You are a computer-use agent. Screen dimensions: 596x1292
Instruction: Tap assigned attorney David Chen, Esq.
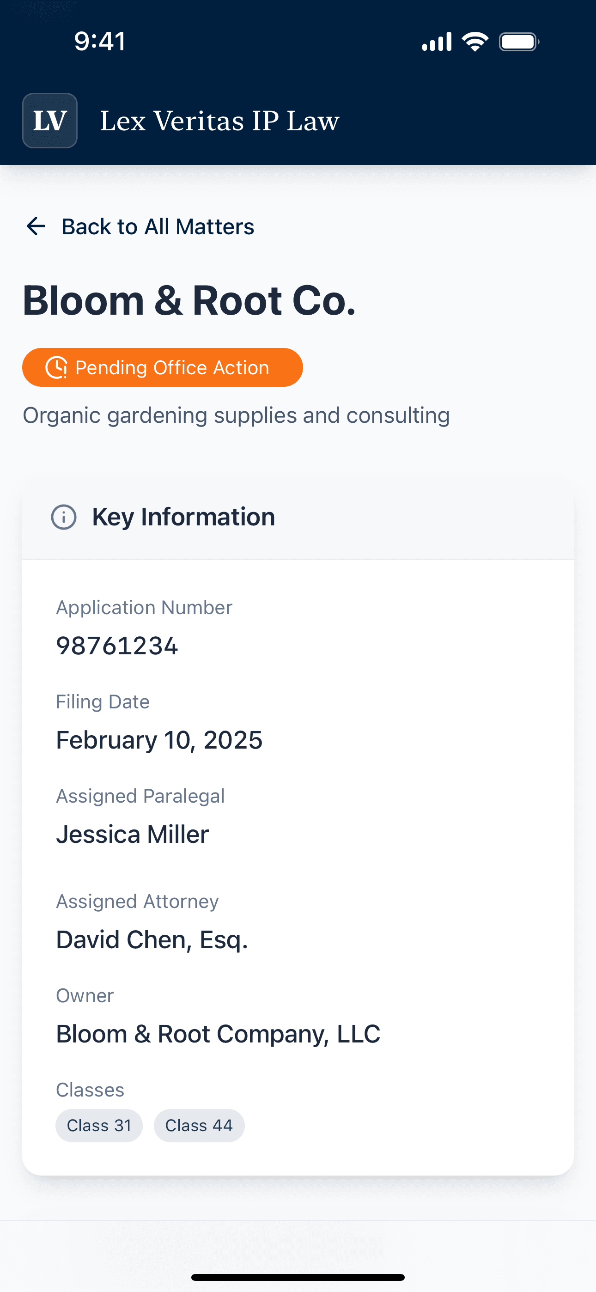[152, 939]
